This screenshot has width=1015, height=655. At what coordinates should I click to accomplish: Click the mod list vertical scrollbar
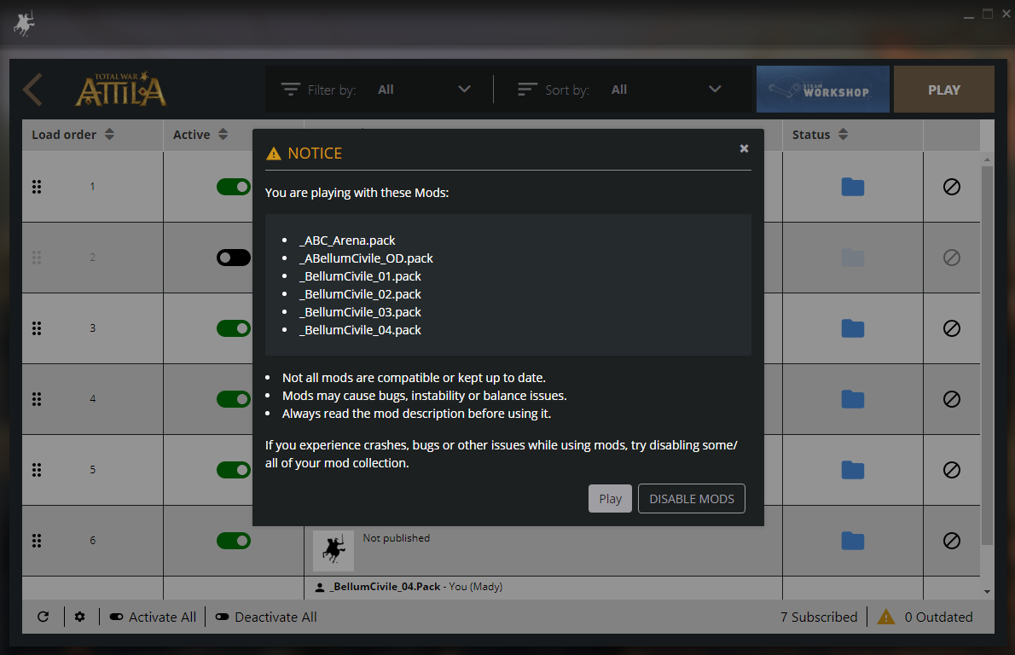pyautogui.click(x=987, y=356)
